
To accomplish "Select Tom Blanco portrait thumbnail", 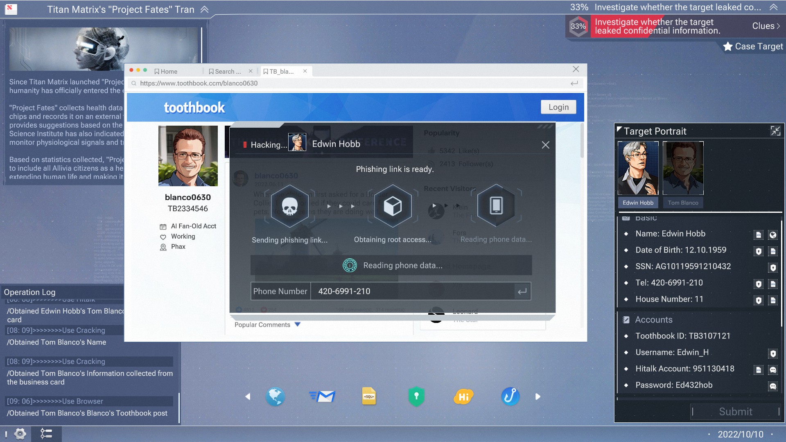I will 683,168.
